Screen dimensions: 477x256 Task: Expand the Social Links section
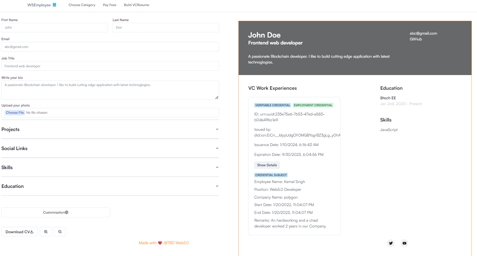(110, 148)
